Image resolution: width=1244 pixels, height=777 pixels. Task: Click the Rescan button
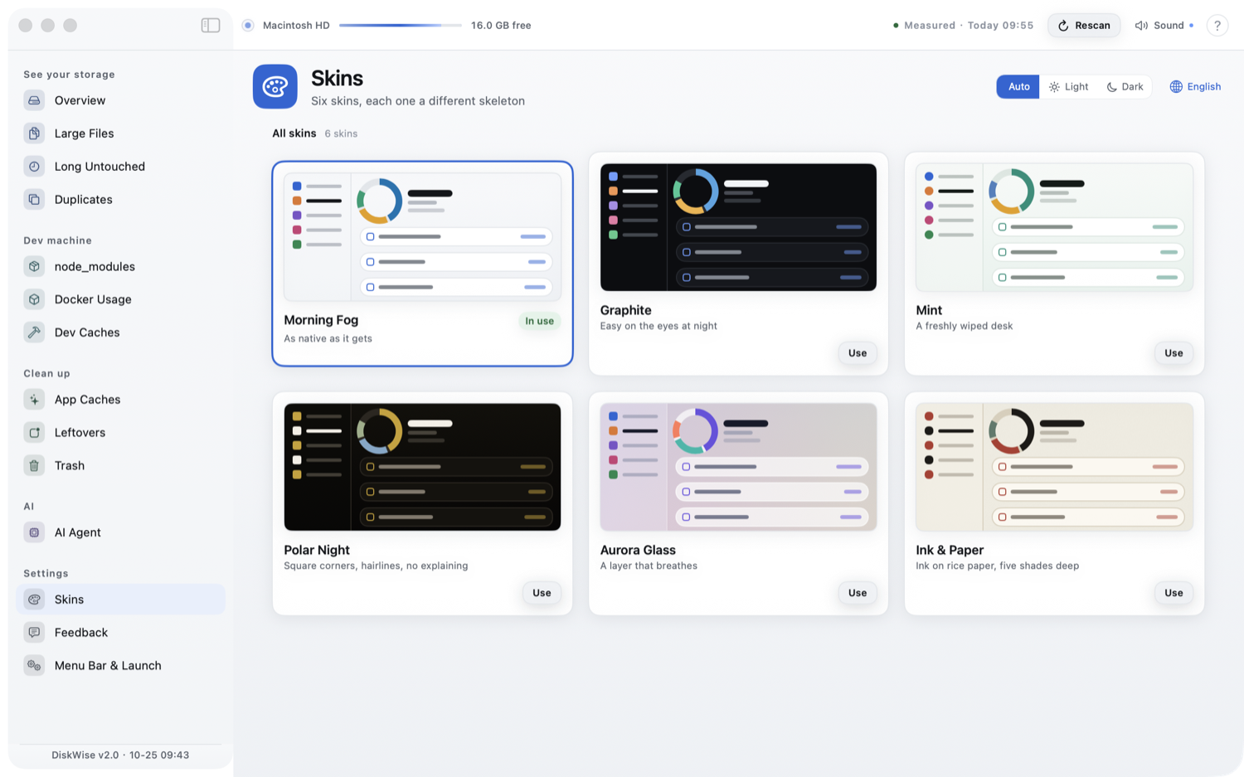coord(1084,26)
